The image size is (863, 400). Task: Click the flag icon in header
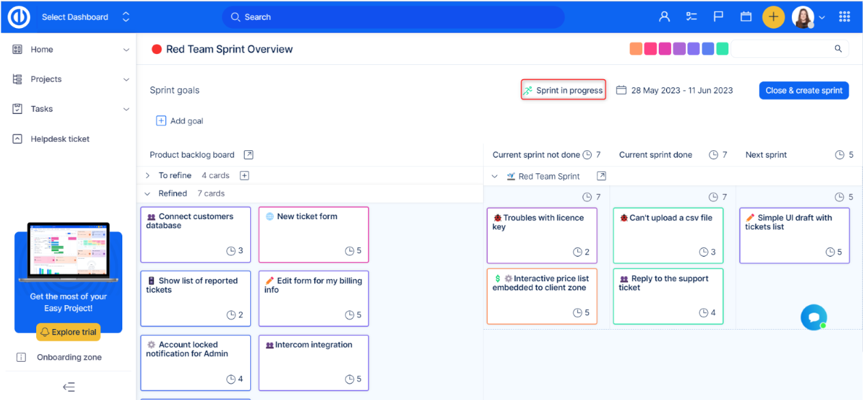tap(719, 17)
